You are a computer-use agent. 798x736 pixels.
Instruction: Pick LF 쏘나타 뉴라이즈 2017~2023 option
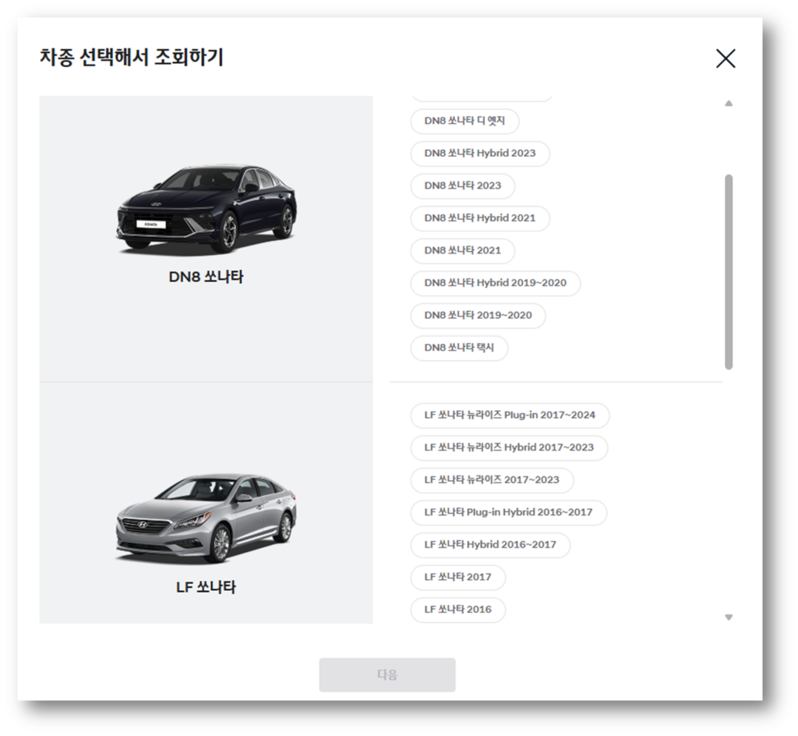493,480
